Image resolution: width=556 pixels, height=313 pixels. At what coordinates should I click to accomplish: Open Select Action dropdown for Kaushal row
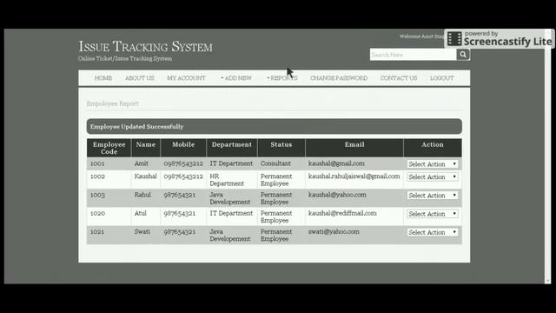pyautogui.click(x=433, y=176)
